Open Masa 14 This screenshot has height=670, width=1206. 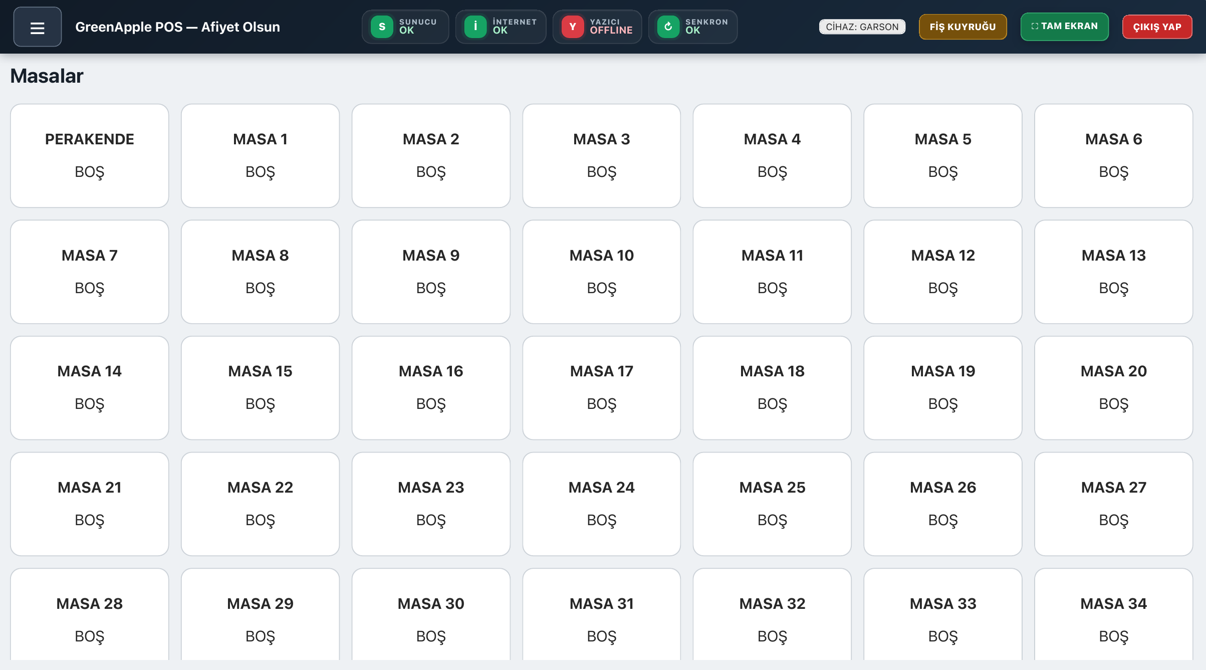tap(90, 388)
